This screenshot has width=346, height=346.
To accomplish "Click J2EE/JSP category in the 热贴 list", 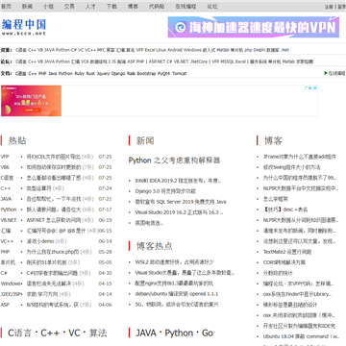I will pyautogui.click(x=12, y=294).
